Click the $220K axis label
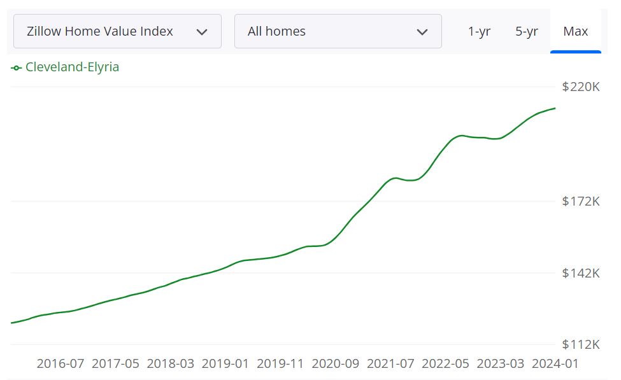 click(x=580, y=87)
